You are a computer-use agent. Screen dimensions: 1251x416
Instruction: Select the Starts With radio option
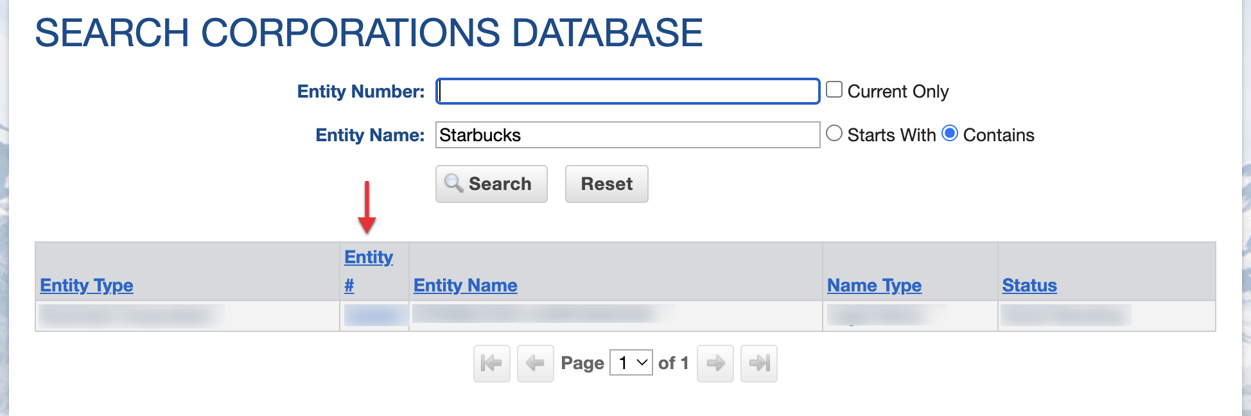pos(834,134)
